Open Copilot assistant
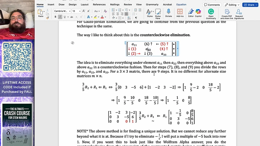The width and height of the screenshot is (260, 146). pos(198,13)
